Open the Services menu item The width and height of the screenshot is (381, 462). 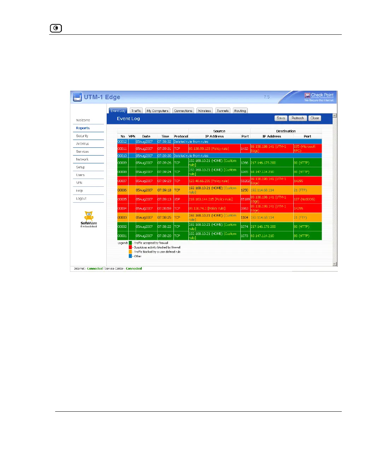click(82, 151)
